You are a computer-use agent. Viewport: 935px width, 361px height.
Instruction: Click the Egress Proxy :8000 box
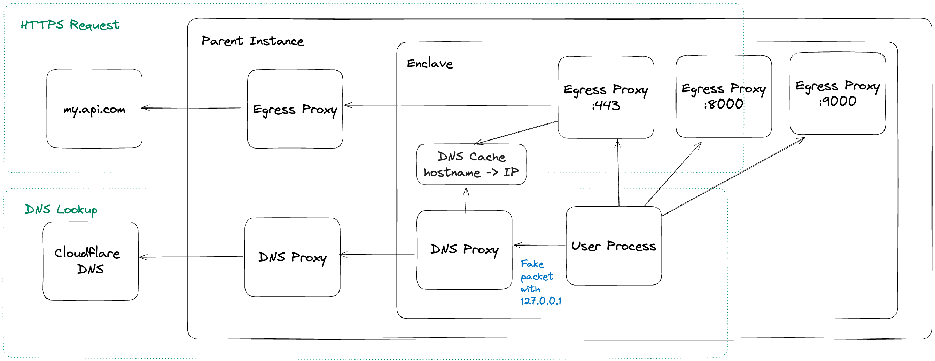[723, 96]
